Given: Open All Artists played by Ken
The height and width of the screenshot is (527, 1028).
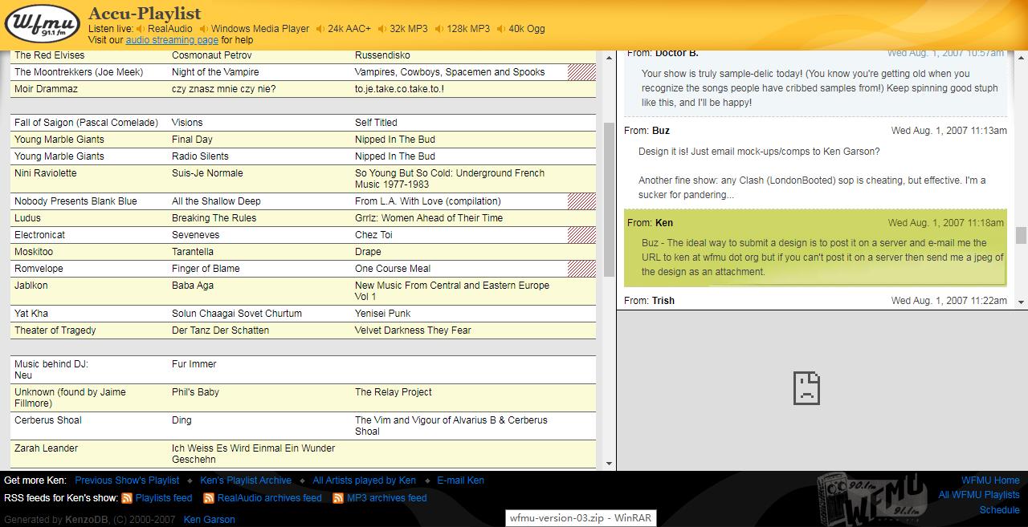Looking at the screenshot, I should (x=365, y=480).
